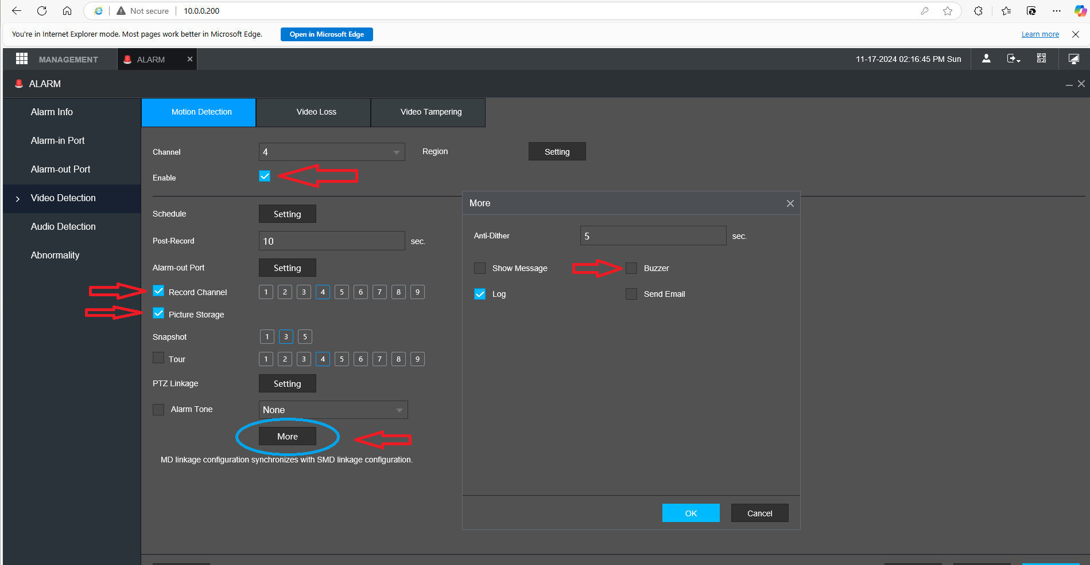Viewport: 1090px width, 565px height.
Task: Open the Alarm Tone dropdown showing None
Action: 333,410
